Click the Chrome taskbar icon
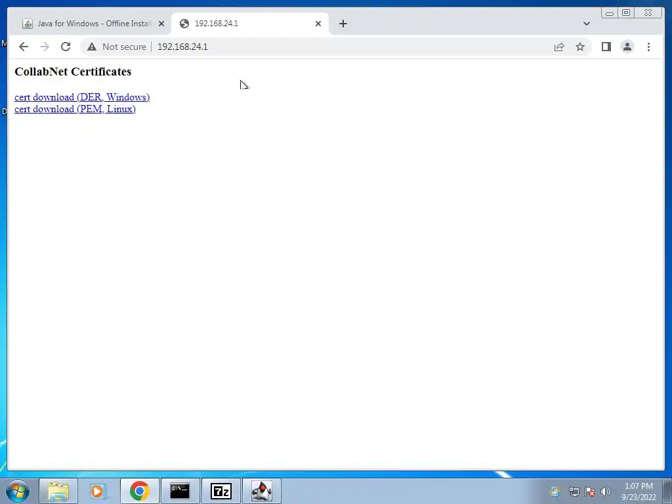672x504 pixels. tap(139, 491)
